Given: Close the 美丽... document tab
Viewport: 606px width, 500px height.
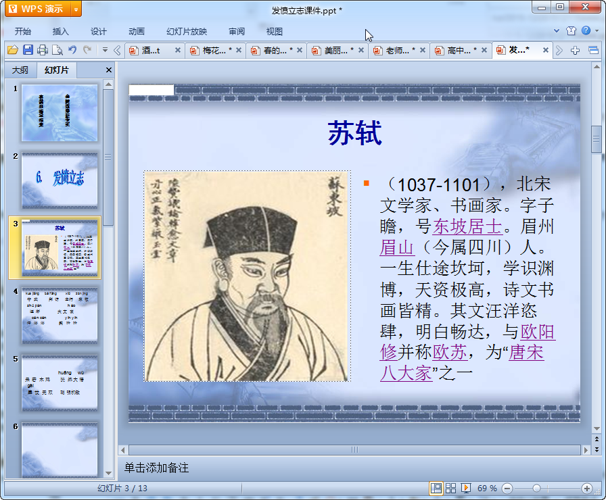Looking at the screenshot, I should pyautogui.click(x=361, y=50).
